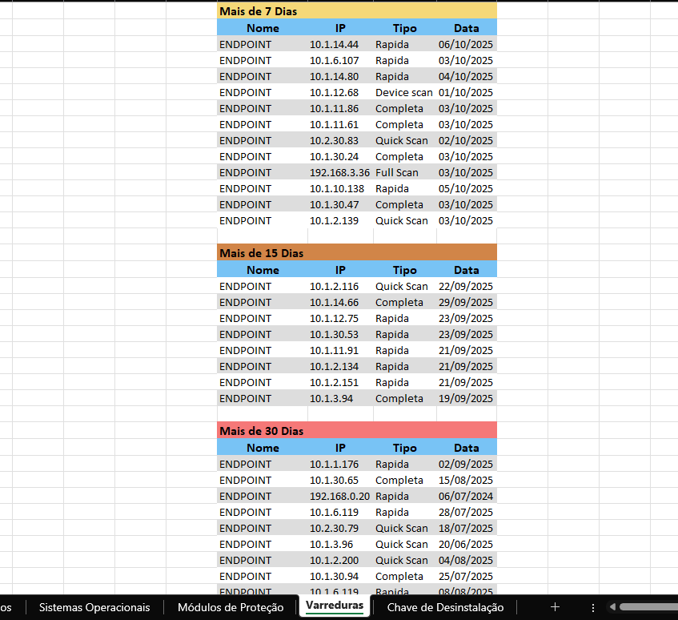
Task: Select the yellow 'Mais de 7 Dias' title cell
Action: (x=356, y=11)
